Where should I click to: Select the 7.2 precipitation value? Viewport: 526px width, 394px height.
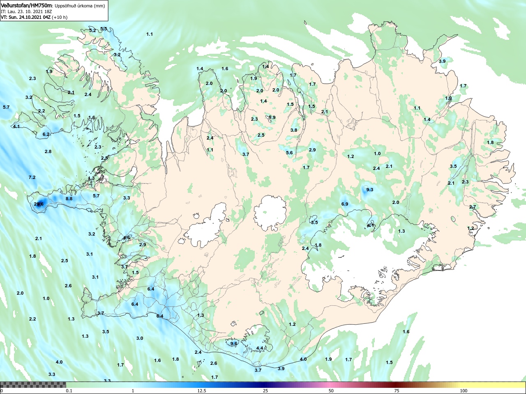click(32, 177)
